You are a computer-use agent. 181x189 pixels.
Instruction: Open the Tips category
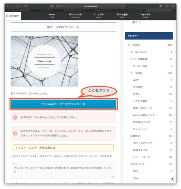135,178
